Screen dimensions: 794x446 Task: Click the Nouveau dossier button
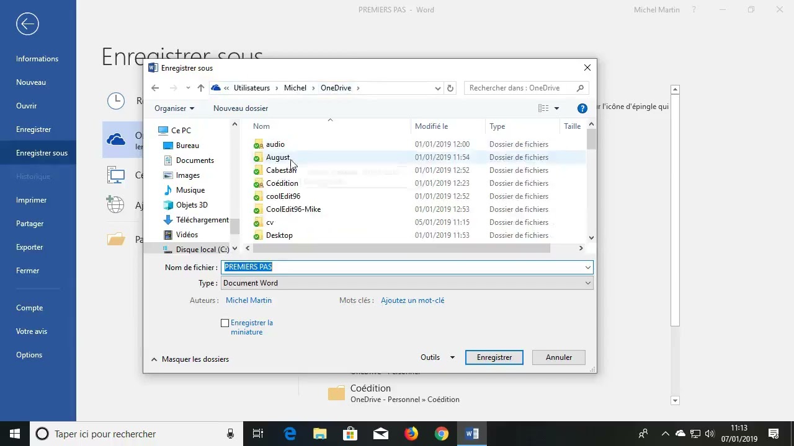point(241,108)
